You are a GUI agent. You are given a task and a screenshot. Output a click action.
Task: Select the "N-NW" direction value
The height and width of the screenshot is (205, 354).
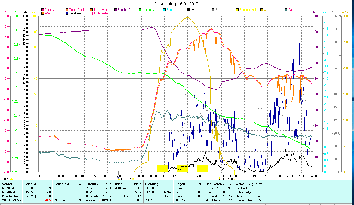(168, 192)
